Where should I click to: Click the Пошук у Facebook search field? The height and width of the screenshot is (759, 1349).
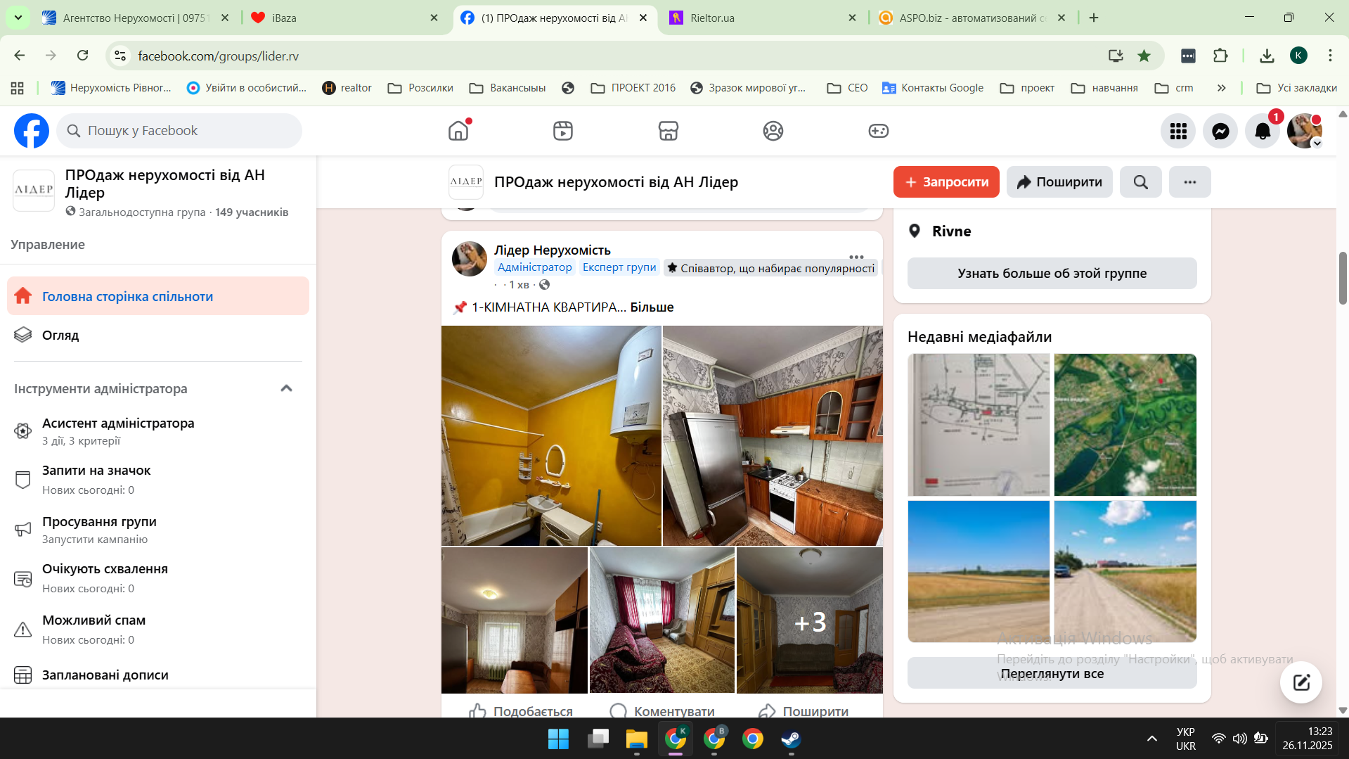[179, 131]
